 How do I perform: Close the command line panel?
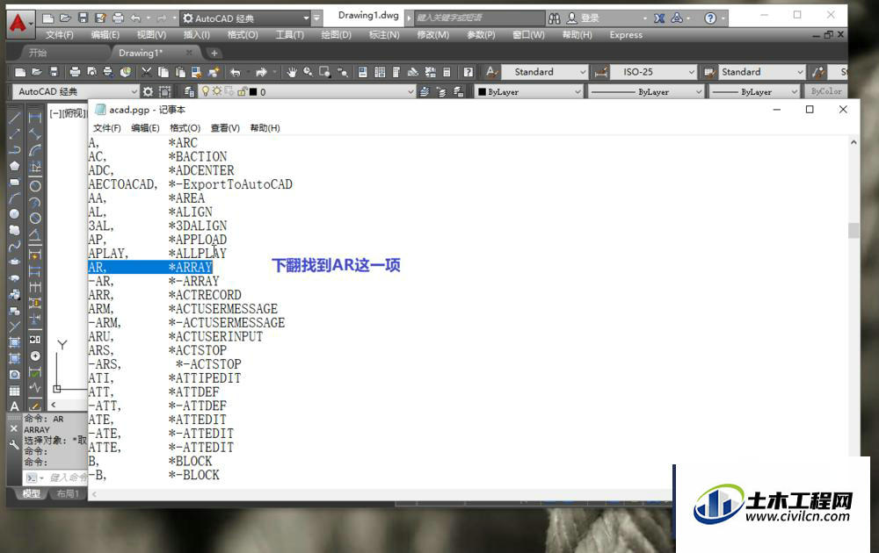[x=14, y=428]
